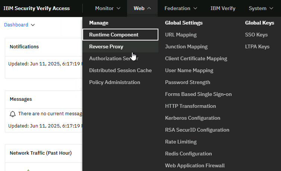
Task: Open the System menu
Action: (261, 9)
